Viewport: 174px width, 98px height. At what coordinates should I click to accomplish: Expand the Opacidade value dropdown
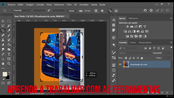pyautogui.click(x=171, y=53)
